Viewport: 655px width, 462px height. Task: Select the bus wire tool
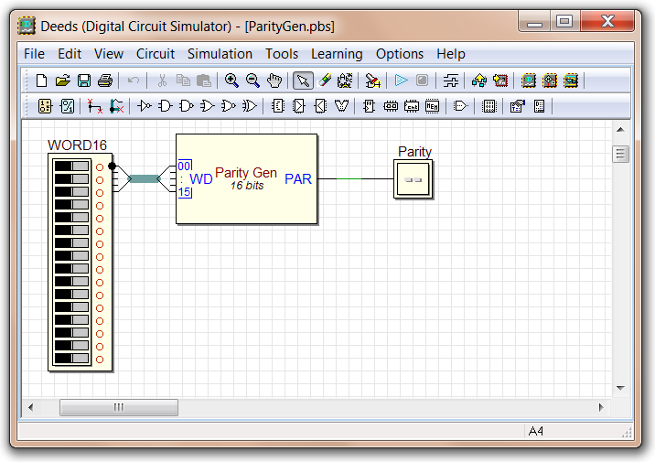point(116,106)
